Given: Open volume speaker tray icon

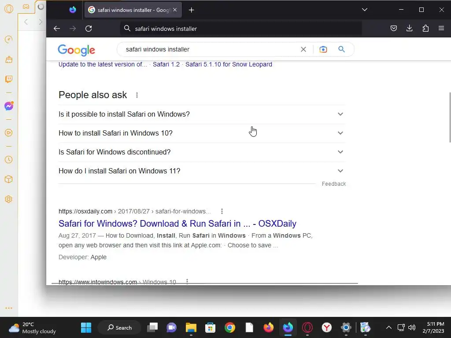Looking at the screenshot, I should point(412,327).
